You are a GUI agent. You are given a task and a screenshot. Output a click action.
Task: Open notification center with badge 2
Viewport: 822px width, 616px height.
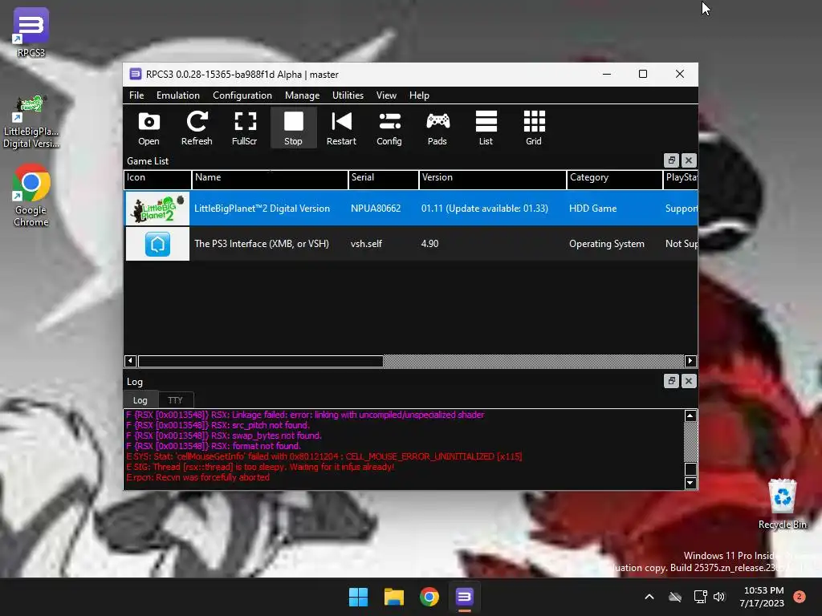(799, 597)
